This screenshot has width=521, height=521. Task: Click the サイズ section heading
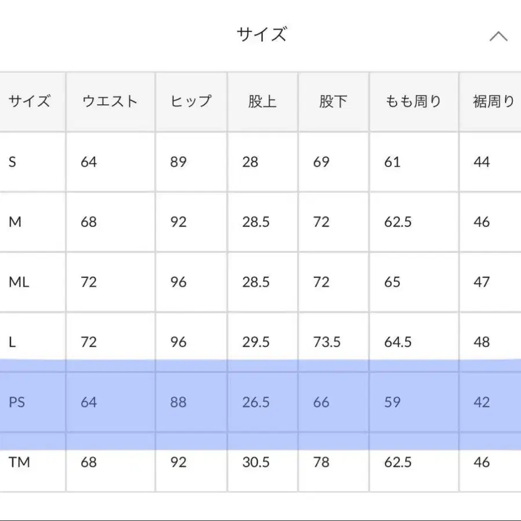pos(260,34)
